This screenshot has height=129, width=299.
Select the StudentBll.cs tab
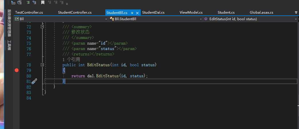[x=117, y=13]
